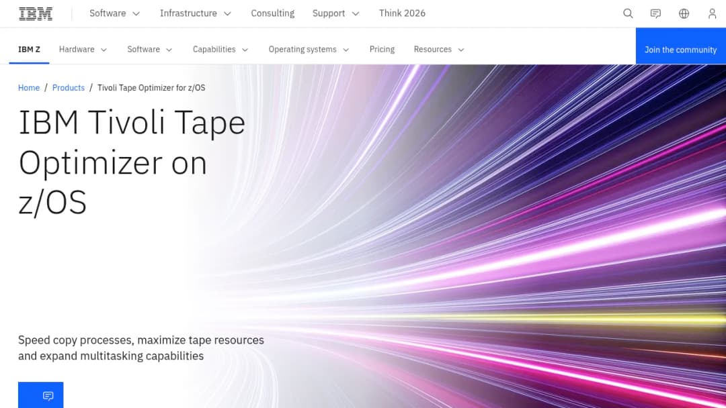Select the IBM Z tab
The width and height of the screenshot is (726, 408).
click(x=29, y=50)
